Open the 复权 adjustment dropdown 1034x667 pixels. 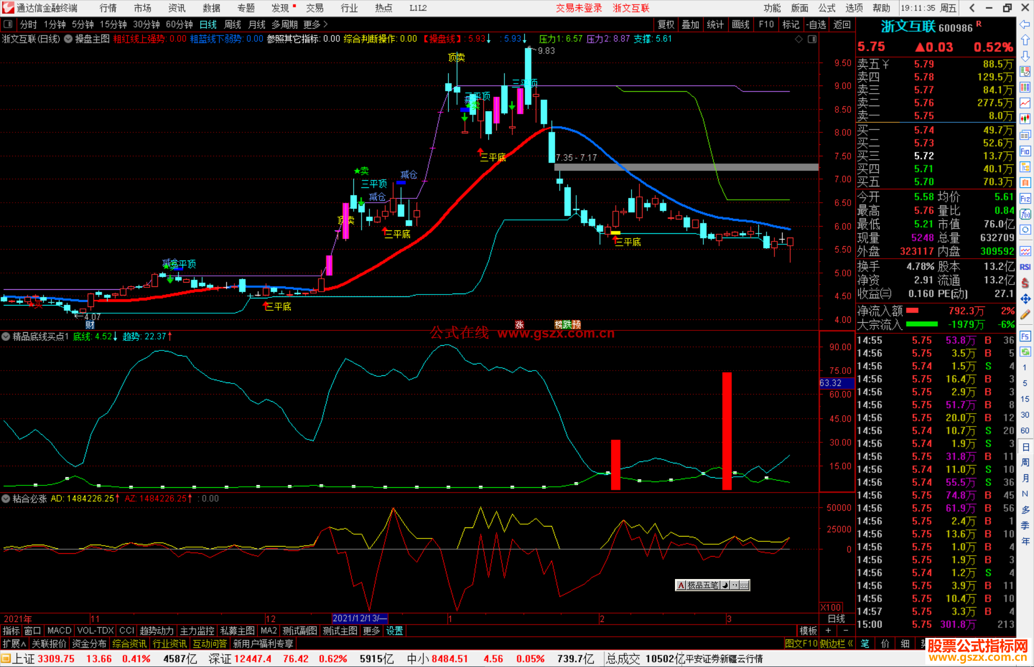[665, 24]
